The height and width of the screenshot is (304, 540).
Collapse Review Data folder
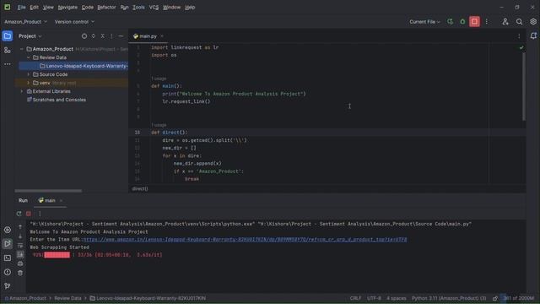tap(29, 57)
